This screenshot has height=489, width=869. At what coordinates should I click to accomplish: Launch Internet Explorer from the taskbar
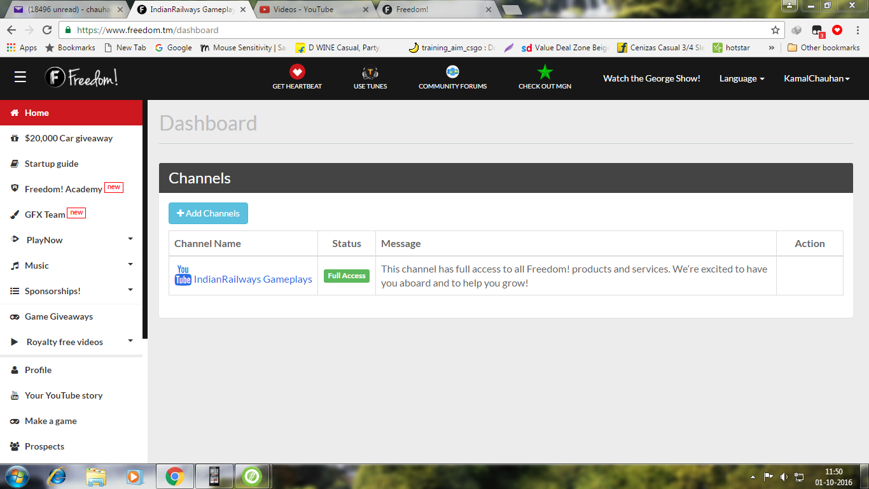click(57, 476)
